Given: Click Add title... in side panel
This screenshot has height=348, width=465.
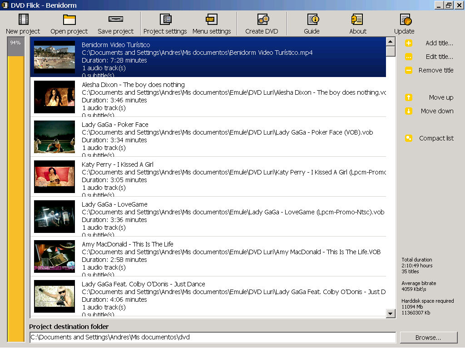Looking at the screenshot, I should point(429,43).
